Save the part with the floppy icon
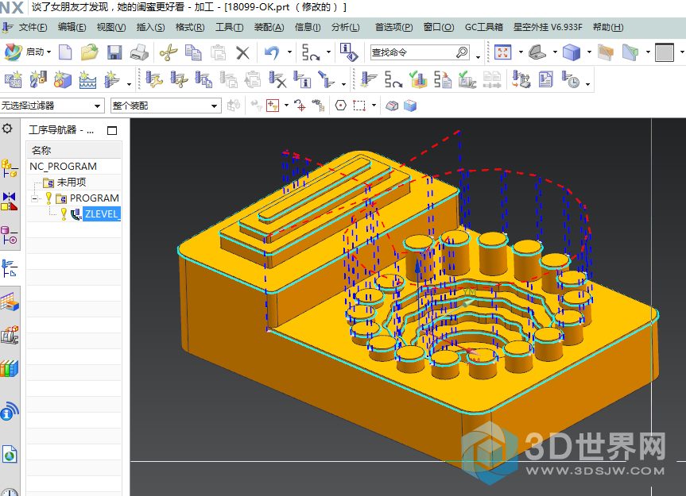The image size is (686, 496). (x=114, y=52)
